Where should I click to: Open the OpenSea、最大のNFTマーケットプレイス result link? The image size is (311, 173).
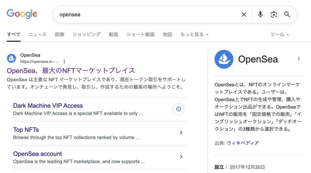tap(71, 71)
